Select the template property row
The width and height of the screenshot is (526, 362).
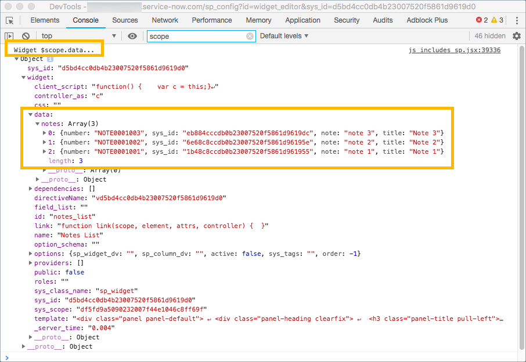pyautogui.click(x=269, y=318)
